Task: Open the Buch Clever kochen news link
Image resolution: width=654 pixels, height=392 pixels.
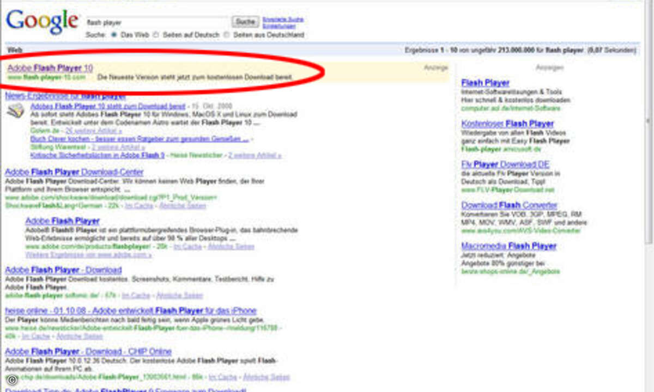Action: click(x=140, y=139)
